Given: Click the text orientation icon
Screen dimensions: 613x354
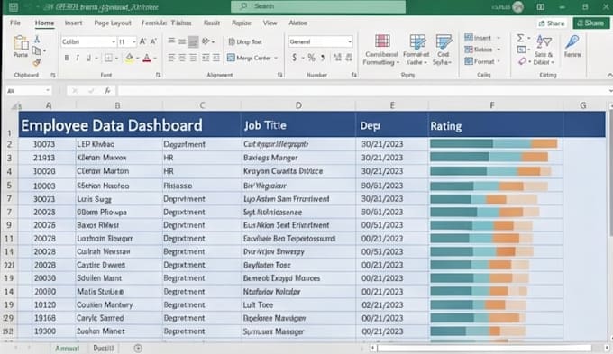Looking at the screenshot, I should pyautogui.click(x=206, y=41).
